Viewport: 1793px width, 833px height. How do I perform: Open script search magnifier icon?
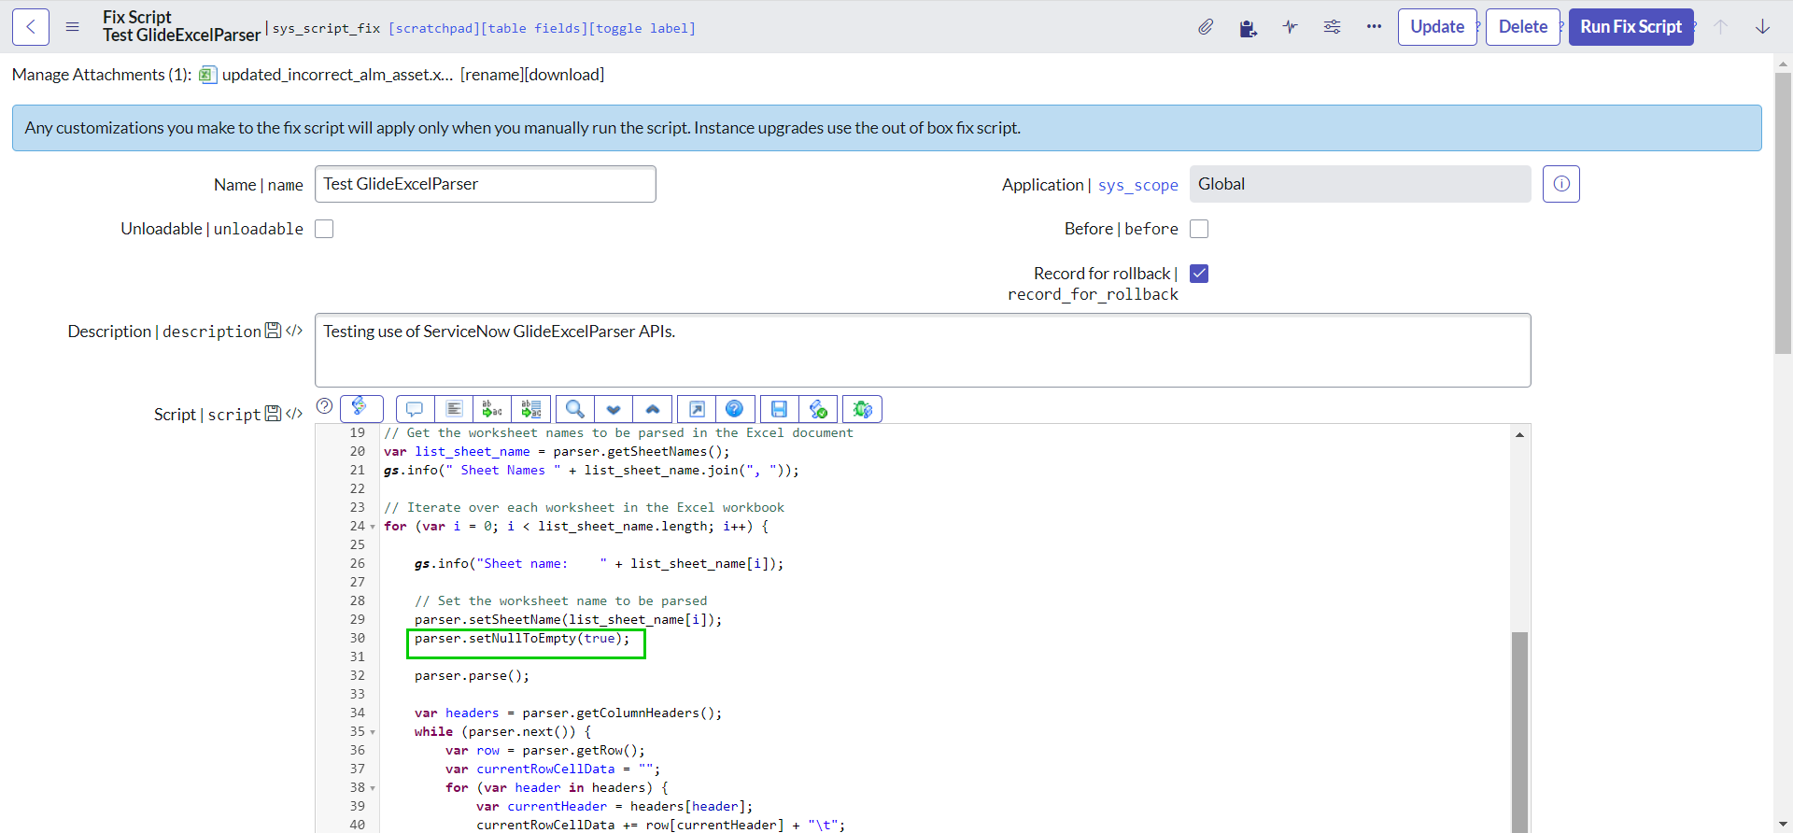tap(575, 409)
